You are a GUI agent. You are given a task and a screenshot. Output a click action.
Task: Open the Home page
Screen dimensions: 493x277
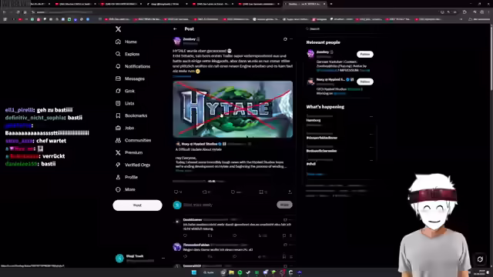126,42
